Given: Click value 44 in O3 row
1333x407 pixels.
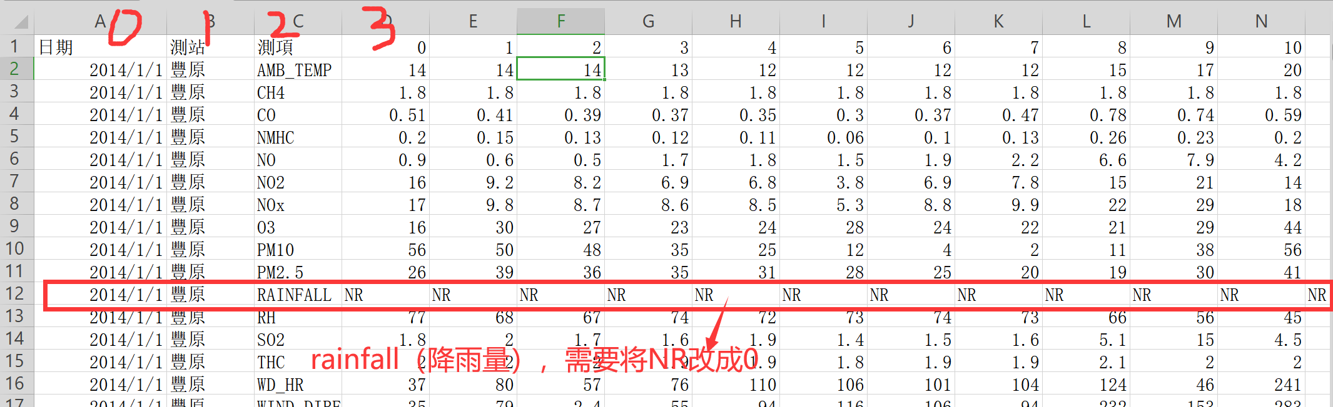Looking at the screenshot, I should point(1261,227).
